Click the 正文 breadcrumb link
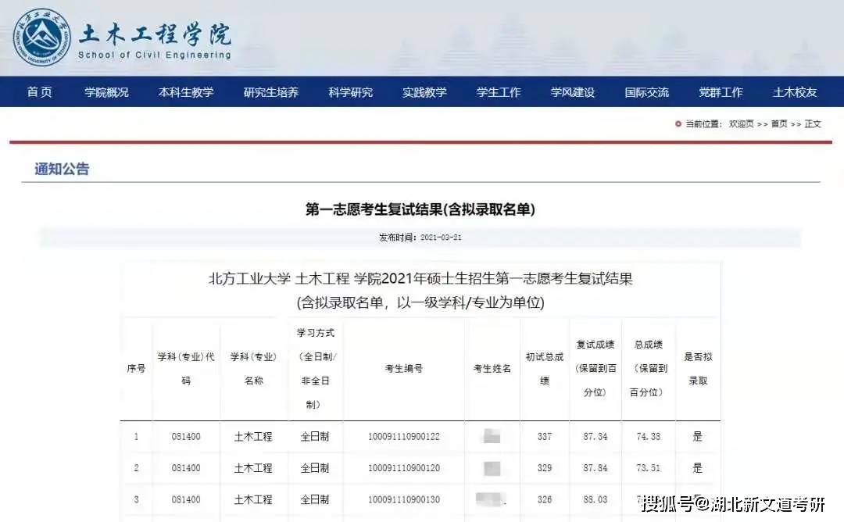Screen dimensions: 844x522 coord(813,124)
